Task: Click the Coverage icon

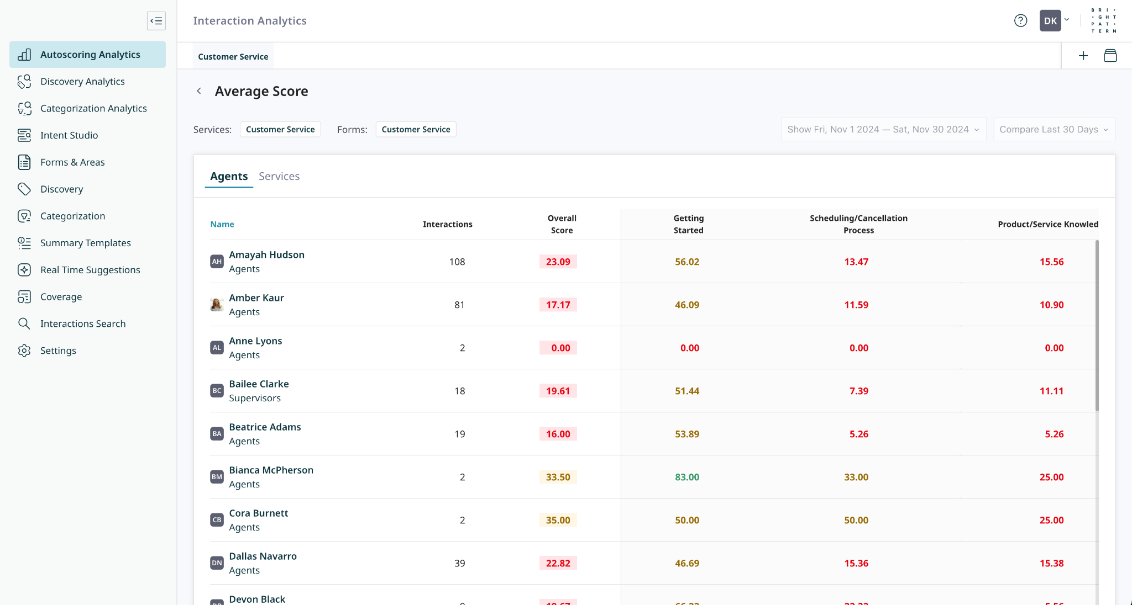Action: pos(24,297)
